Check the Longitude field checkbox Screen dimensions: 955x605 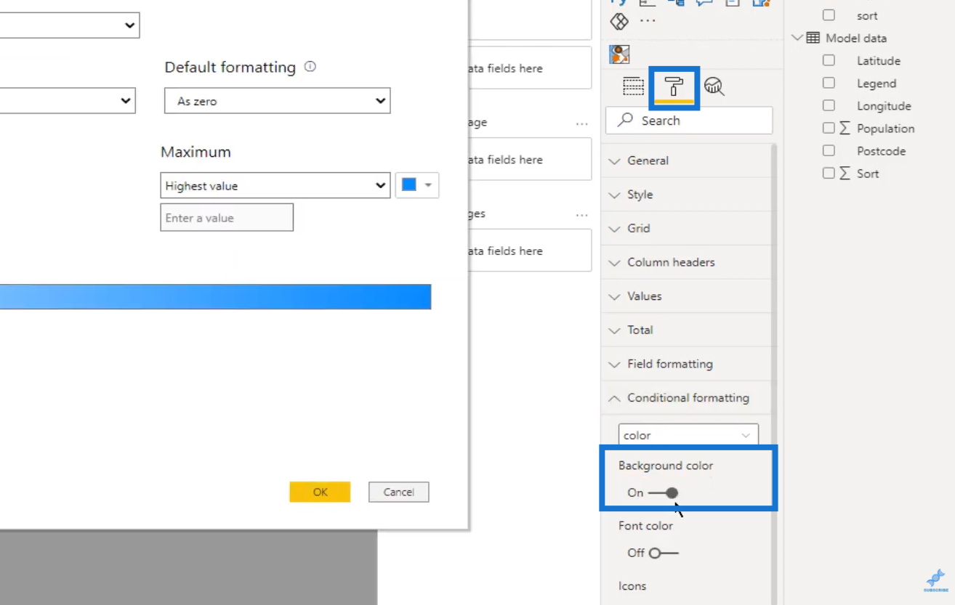tap(829, 106)
